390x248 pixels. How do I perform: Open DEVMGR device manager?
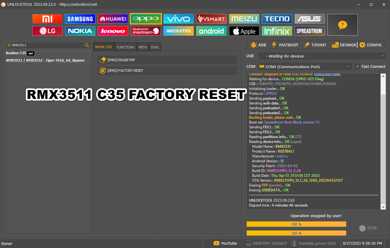(344, 45)
